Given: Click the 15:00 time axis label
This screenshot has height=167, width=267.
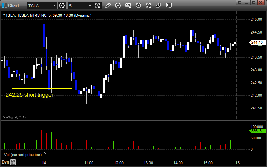Looking at the screenshot, I should 208,163.
